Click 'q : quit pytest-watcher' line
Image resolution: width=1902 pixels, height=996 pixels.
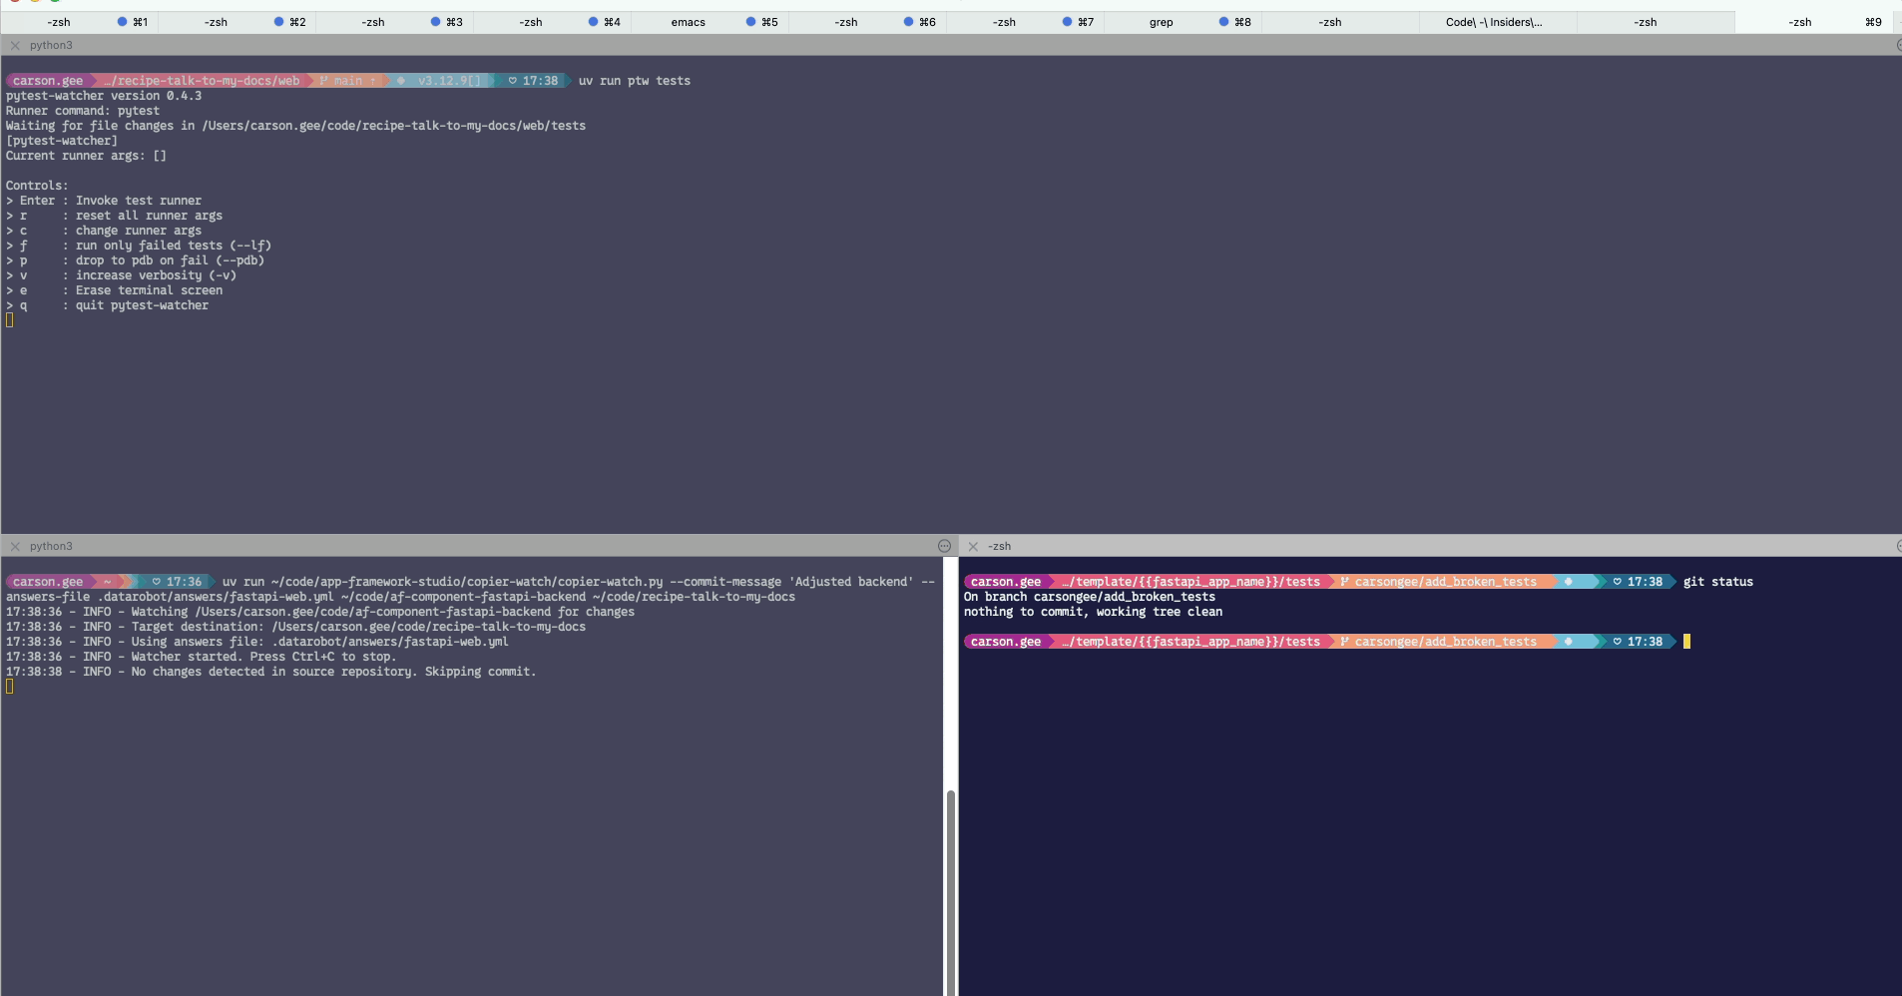pyautogui.click(x=107, y=305)
